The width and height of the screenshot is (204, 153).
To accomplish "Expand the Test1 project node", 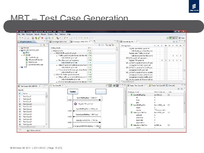I will (x=19, y=67).
